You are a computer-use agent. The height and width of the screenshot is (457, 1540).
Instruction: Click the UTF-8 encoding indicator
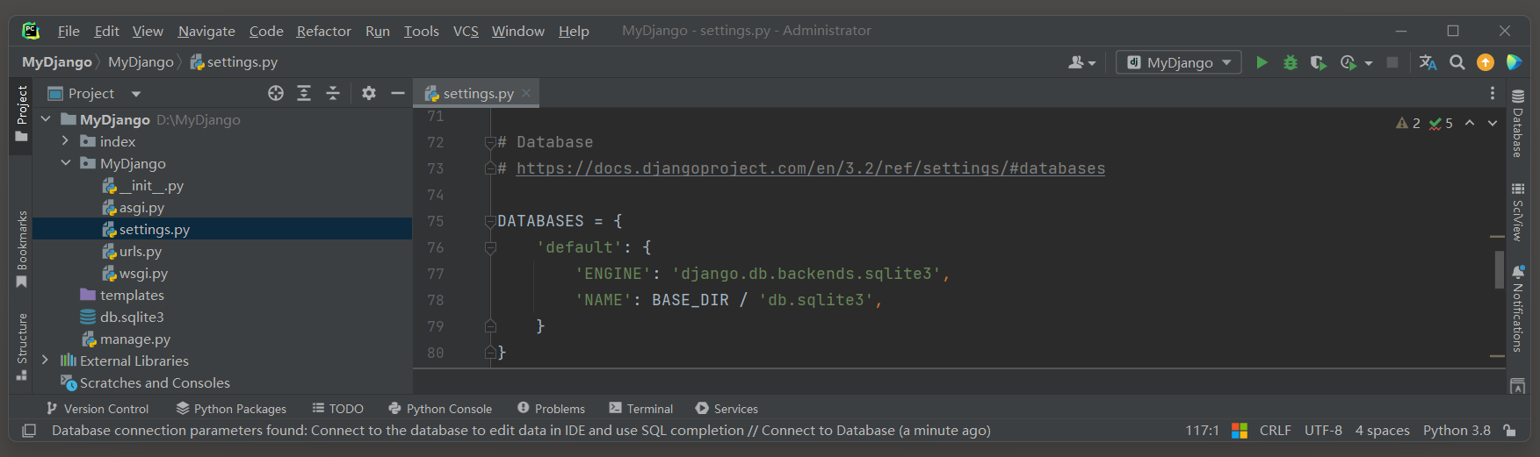coord(1323,430)
